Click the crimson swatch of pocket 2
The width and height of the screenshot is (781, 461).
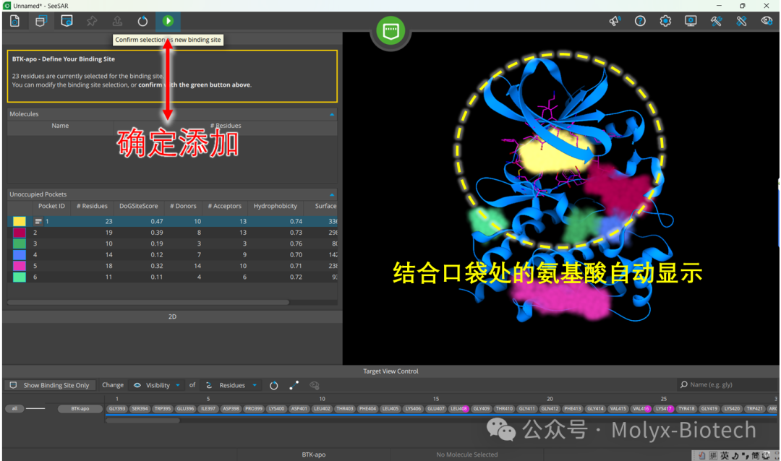pyautogui.click(x=20, y=233)
